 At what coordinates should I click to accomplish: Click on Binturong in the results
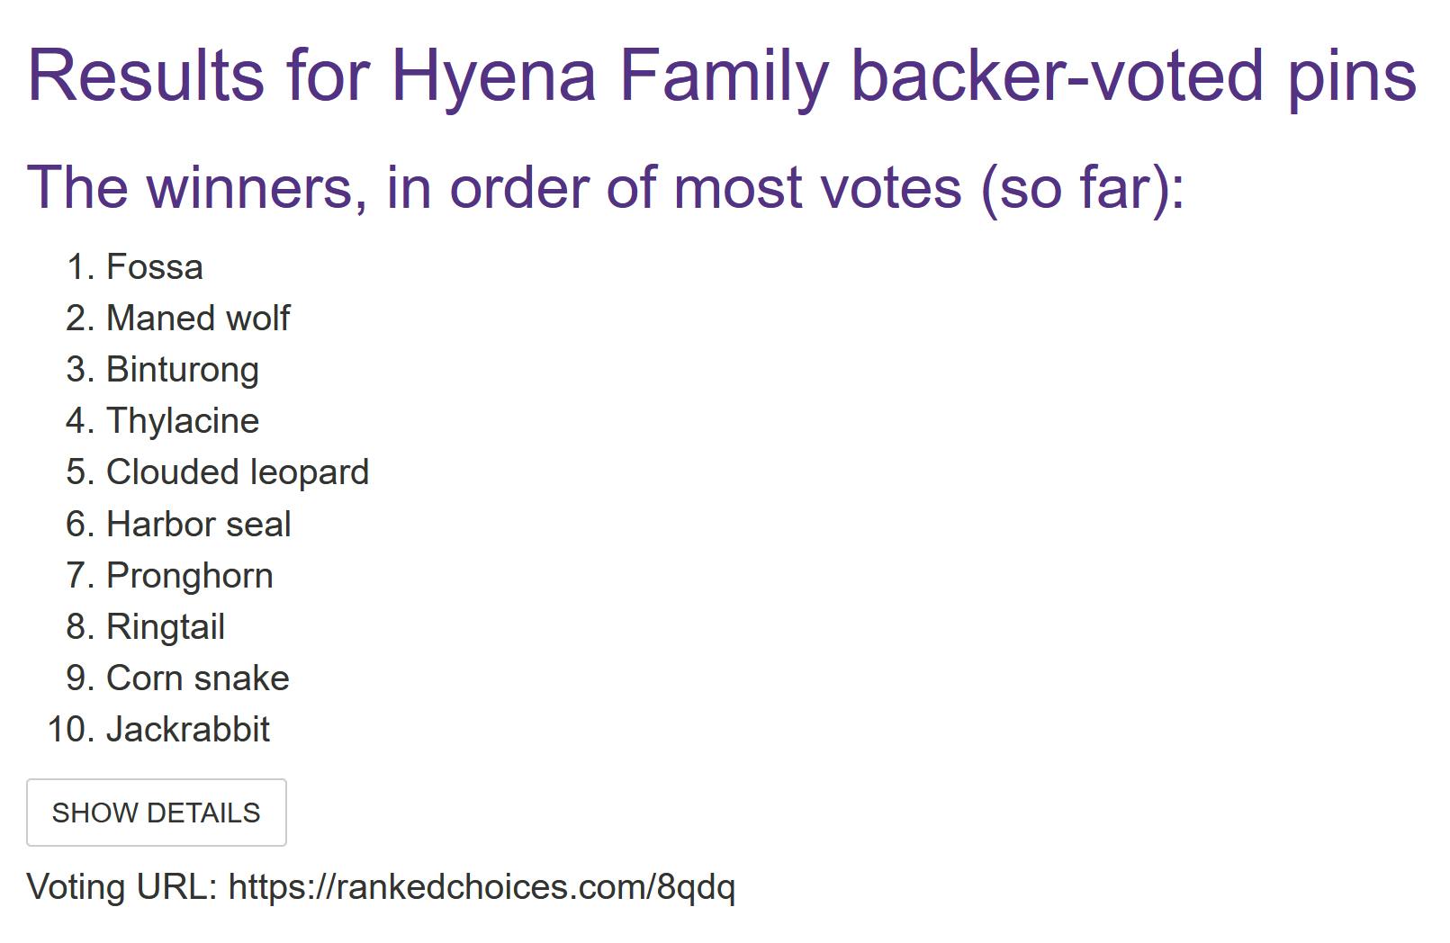183,370
